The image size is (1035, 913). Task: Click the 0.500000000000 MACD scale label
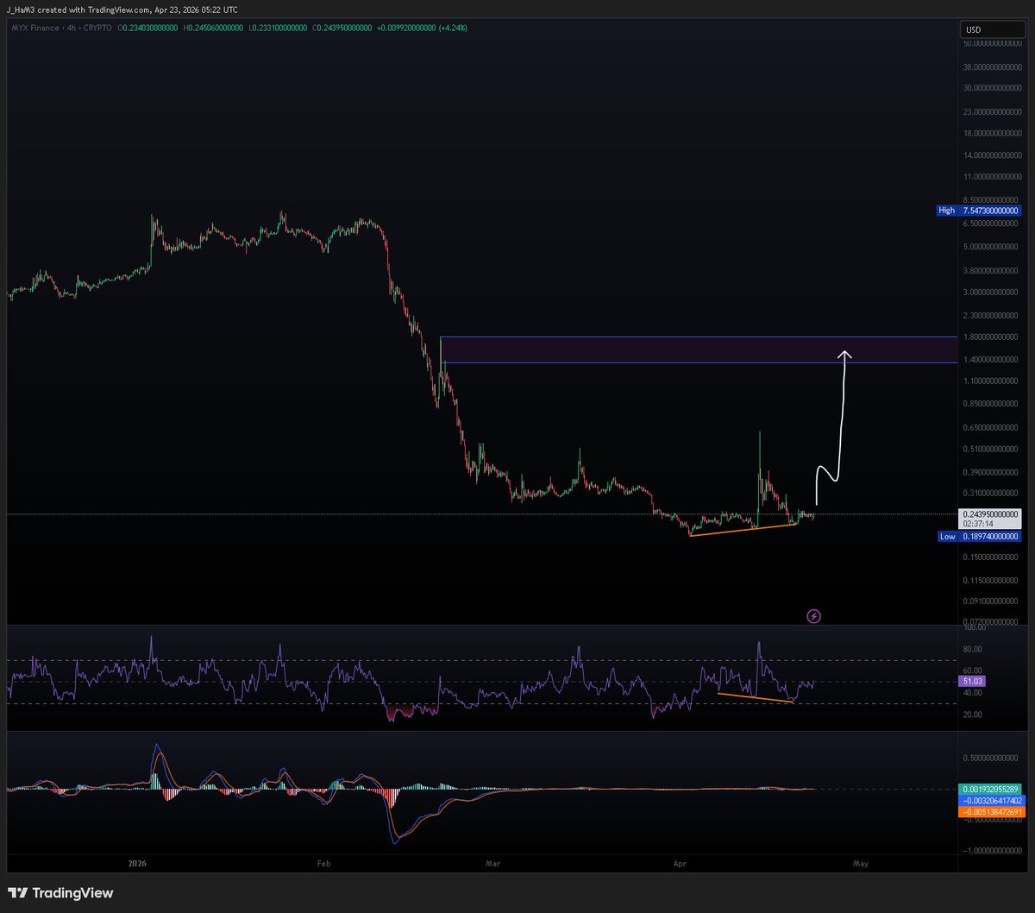(x=992, y=759)
